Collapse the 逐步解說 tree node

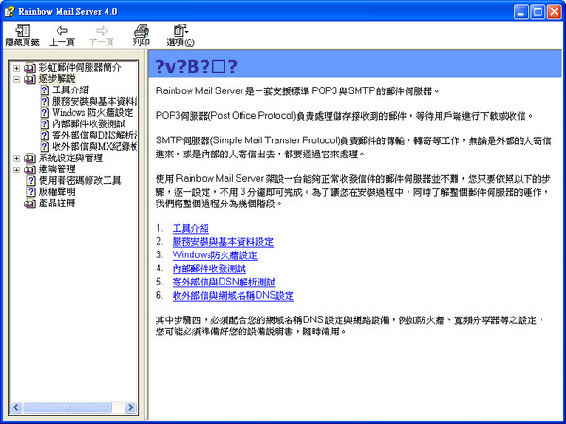point(17,79)
